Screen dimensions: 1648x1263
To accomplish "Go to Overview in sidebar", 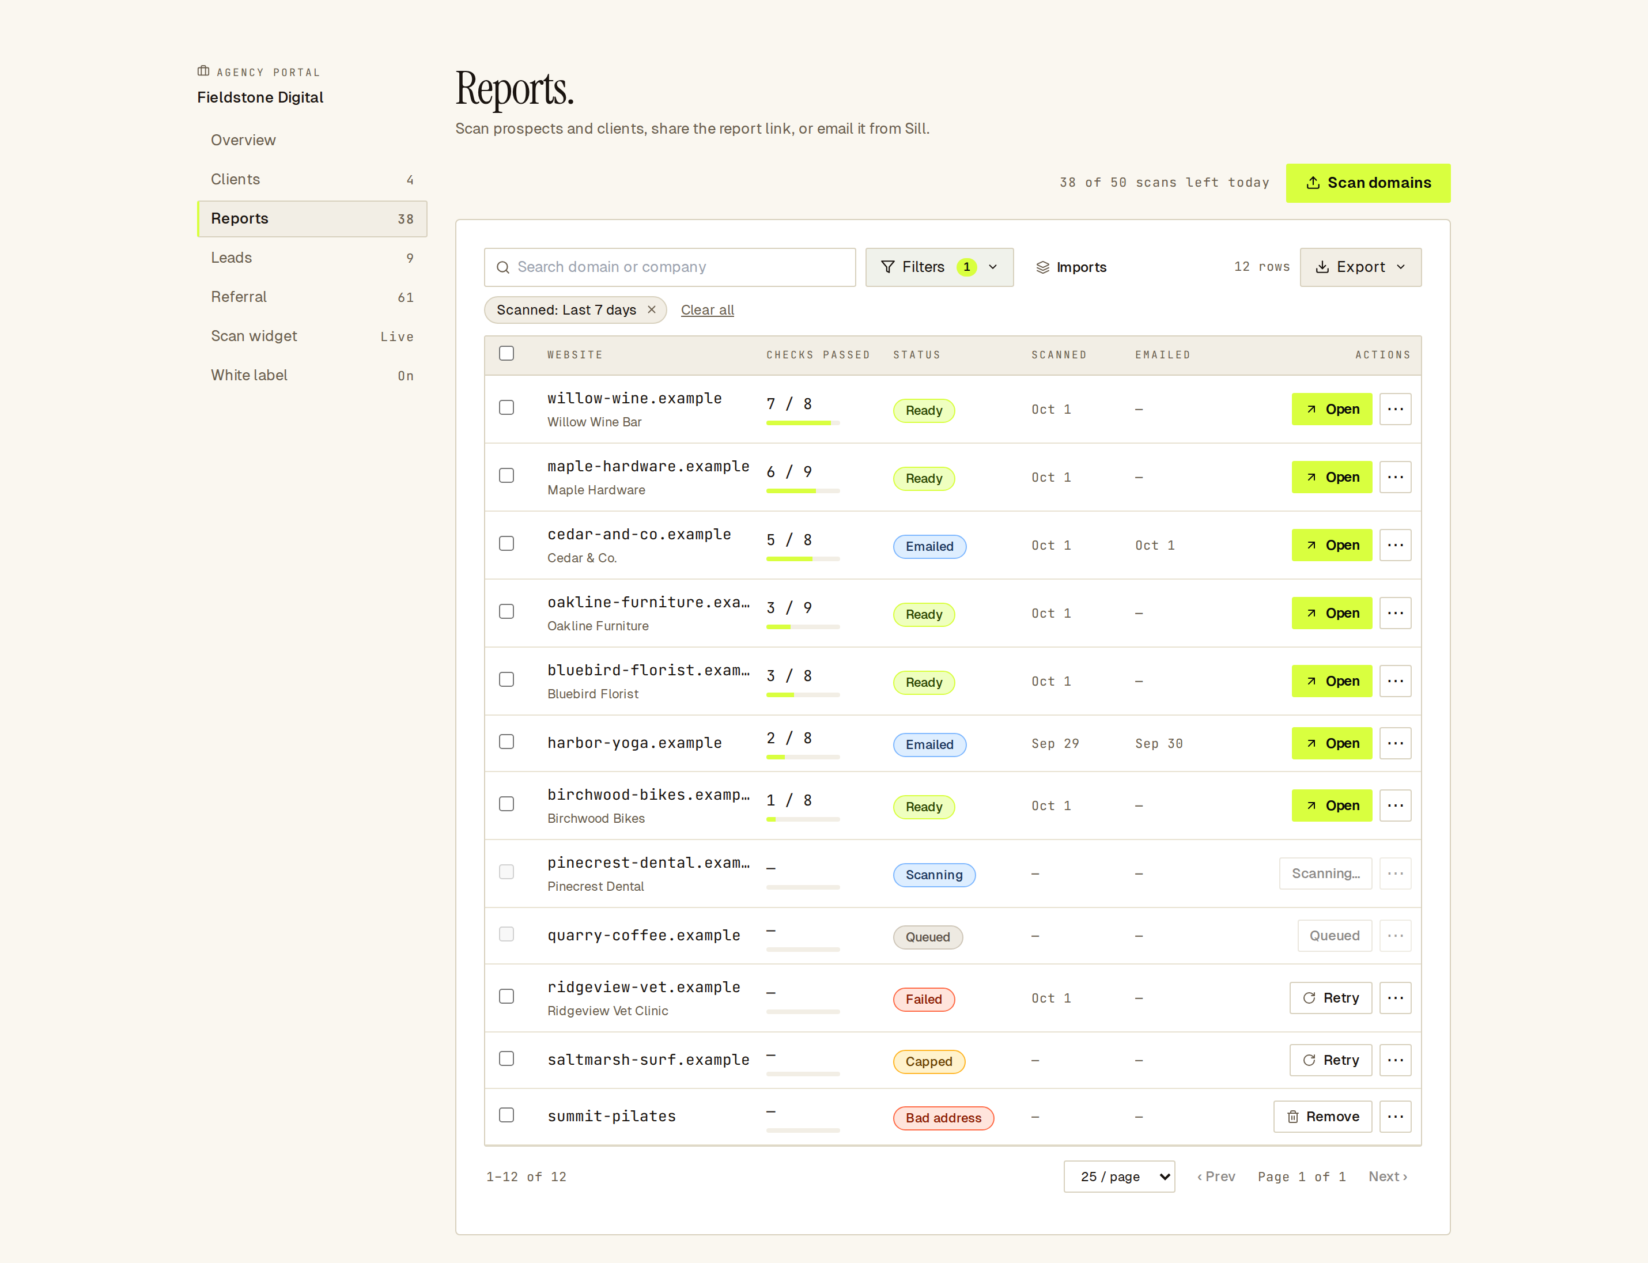I will (312, 141).
